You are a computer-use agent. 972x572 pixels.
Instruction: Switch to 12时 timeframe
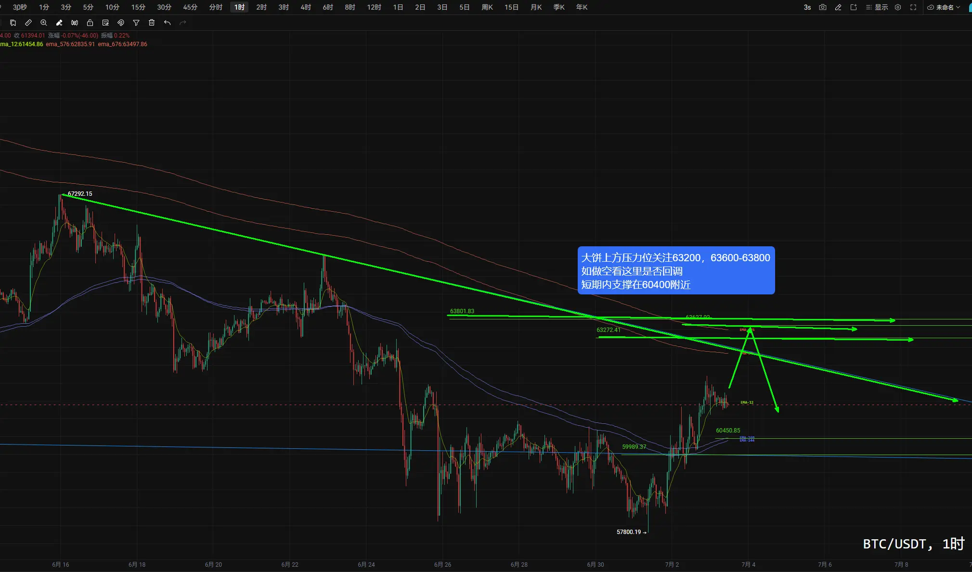click(x=375, y=7)
